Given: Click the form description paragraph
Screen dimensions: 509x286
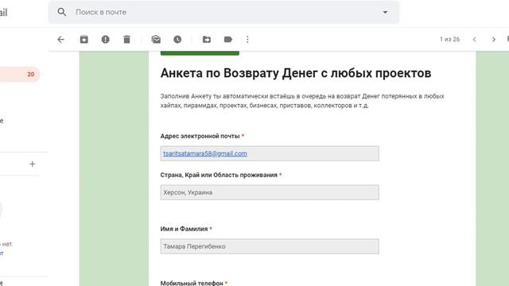Looking at the screenshot, I should (302, 101).
